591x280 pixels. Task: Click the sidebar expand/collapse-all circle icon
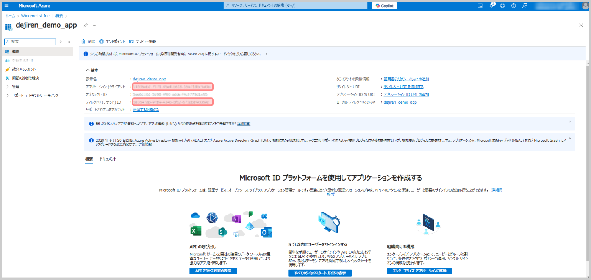[x=61, y=42]
